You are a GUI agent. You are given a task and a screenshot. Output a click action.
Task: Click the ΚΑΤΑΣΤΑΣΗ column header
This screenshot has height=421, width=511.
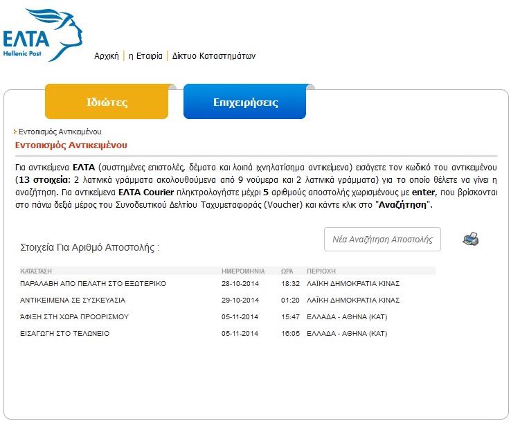pos(36,271)
